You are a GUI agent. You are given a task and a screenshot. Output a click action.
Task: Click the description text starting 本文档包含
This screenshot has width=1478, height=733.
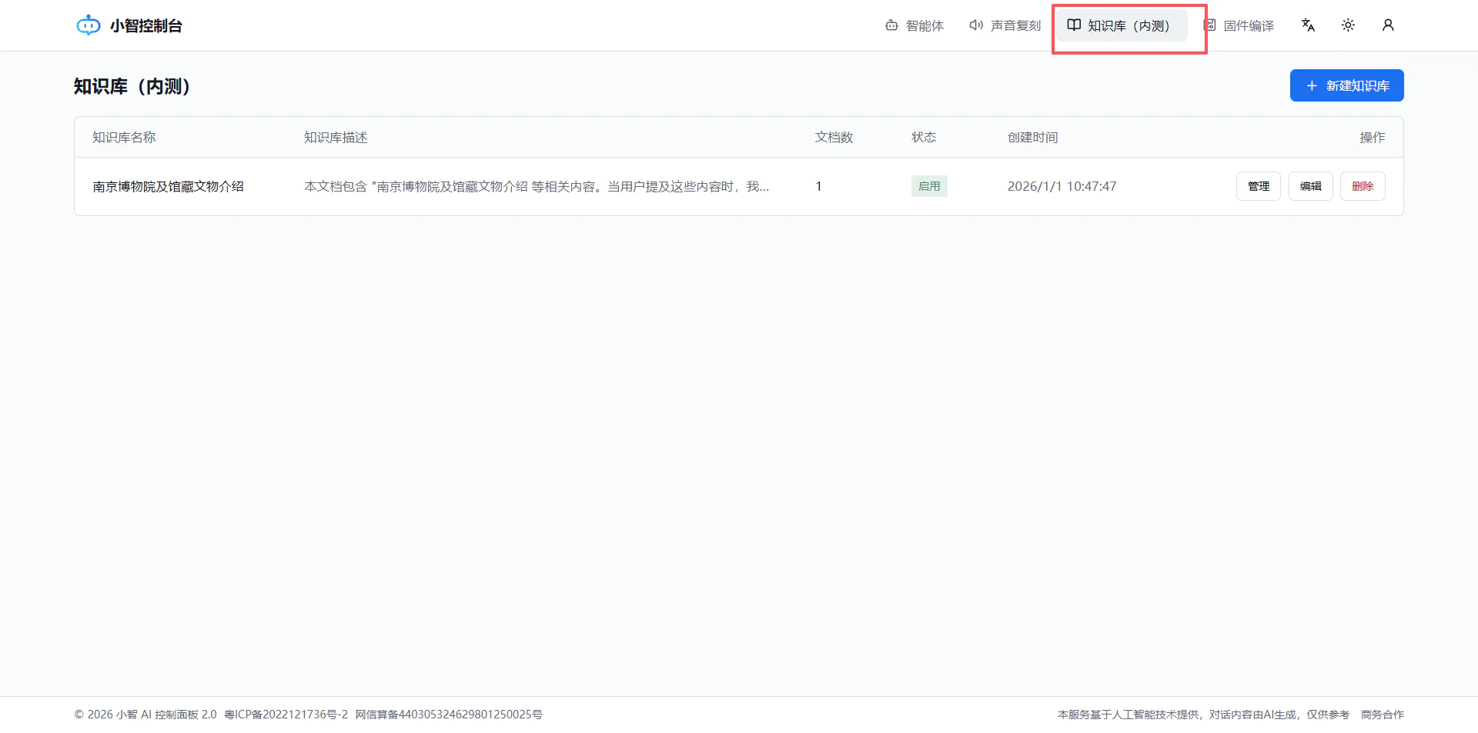click(537, 186)
